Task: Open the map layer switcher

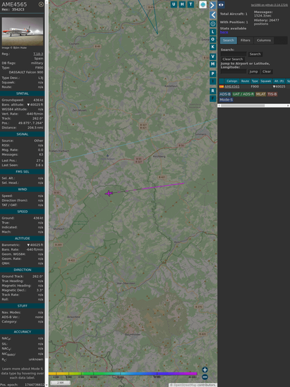Action: click(x=203, y=4)
